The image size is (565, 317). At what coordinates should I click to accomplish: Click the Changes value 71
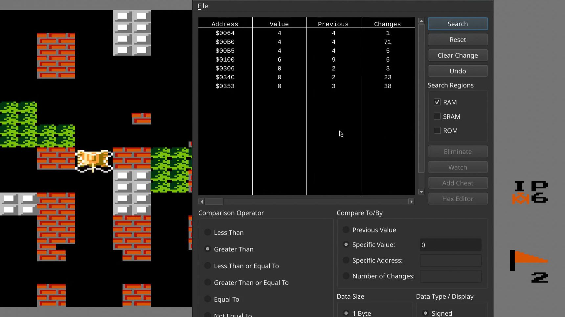coord(388,42)
